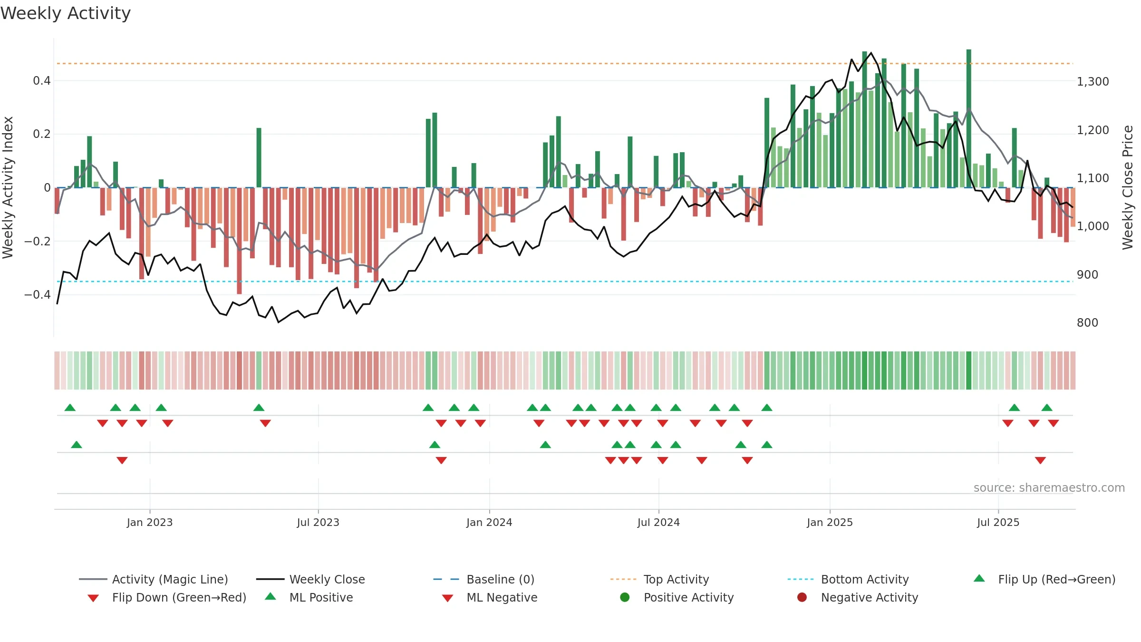Click the '1,300' right axis price label
The image size is (1141, 642).
[x=1093, y=82]
